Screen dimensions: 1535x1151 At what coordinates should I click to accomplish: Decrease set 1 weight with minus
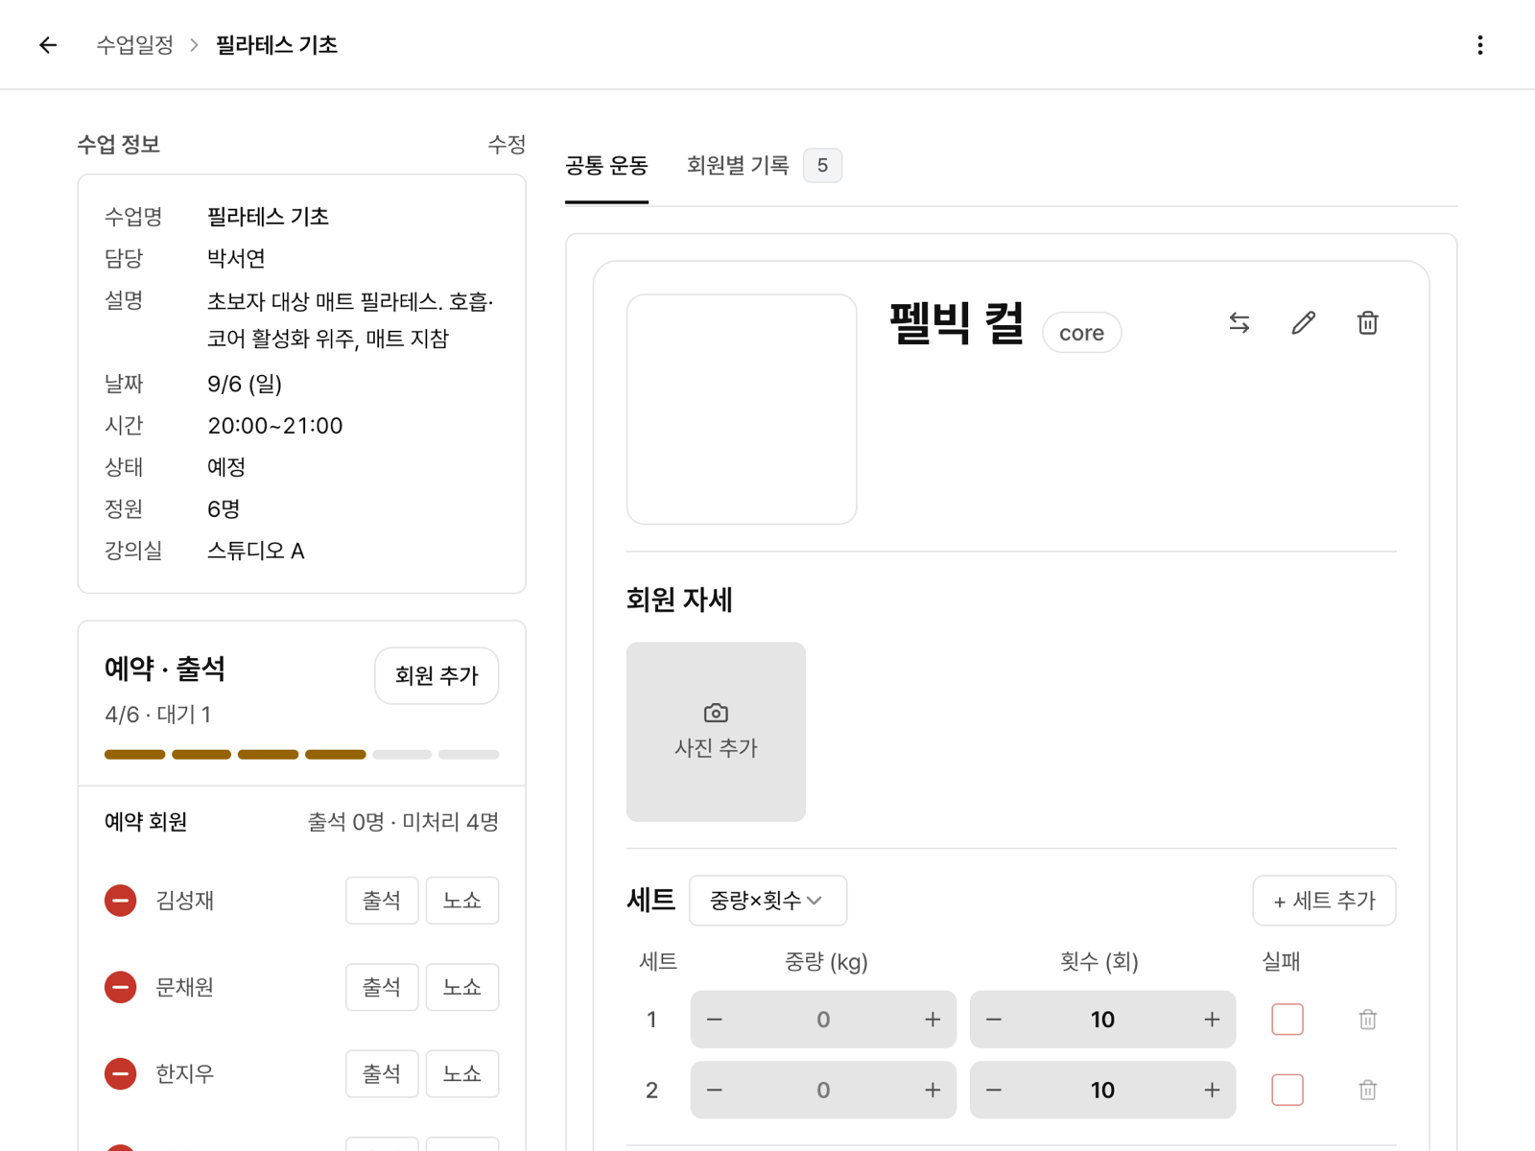click(x=715, y=1020)
